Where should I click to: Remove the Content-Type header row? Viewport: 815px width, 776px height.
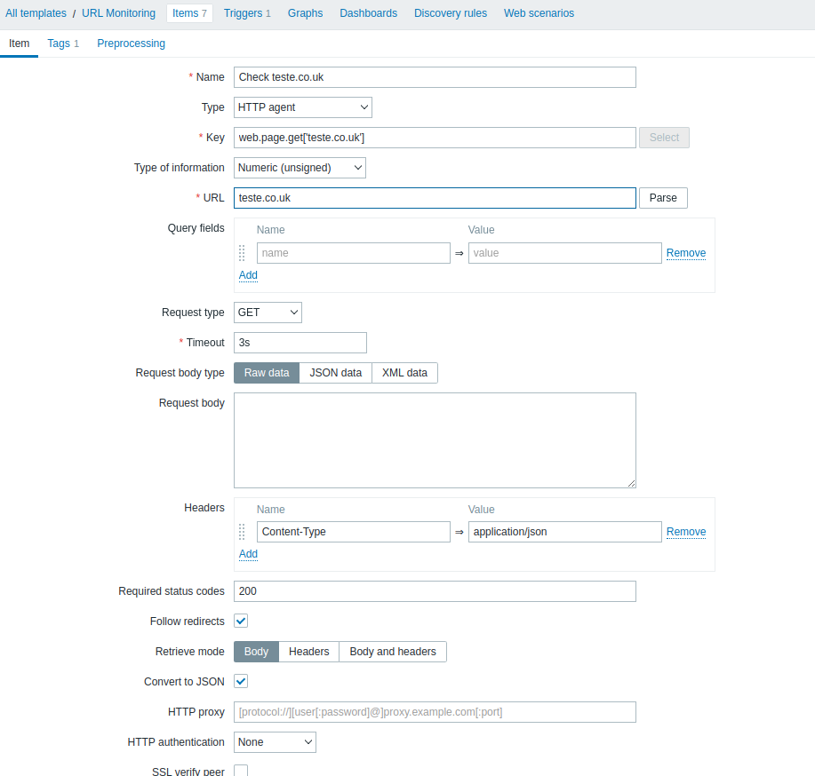[x=686, y=532]
